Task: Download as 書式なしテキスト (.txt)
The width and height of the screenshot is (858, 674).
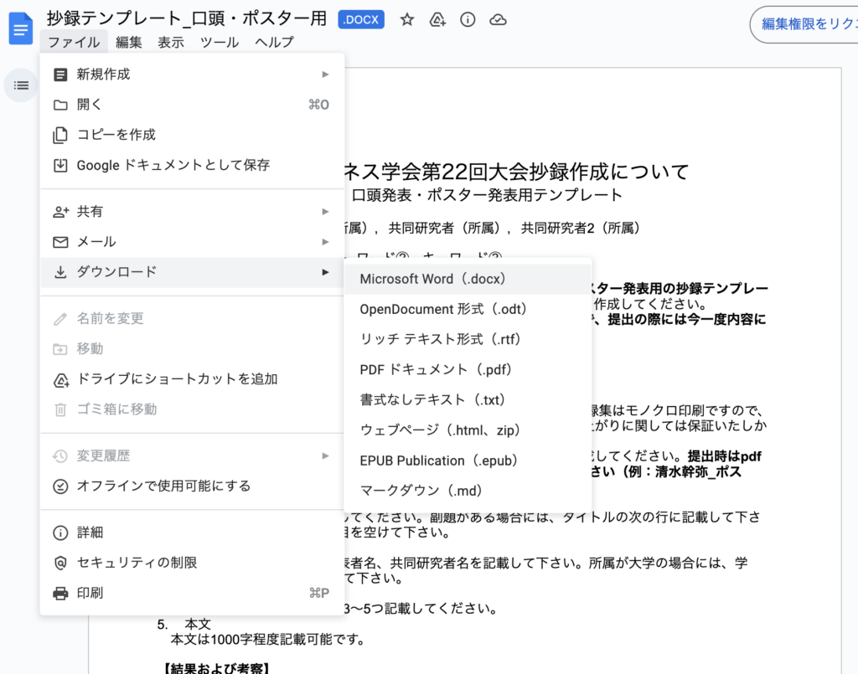Action: (468, 400)
